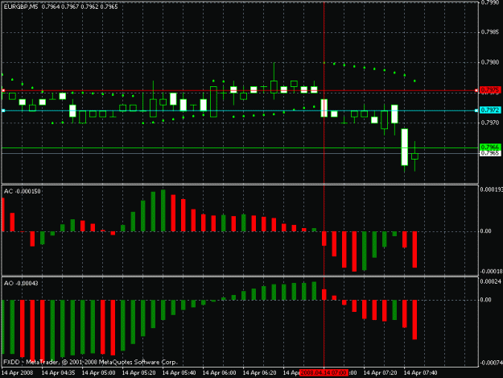
Task: Click the 0.7980 value on price axis
Action: [x=490, y=62]
